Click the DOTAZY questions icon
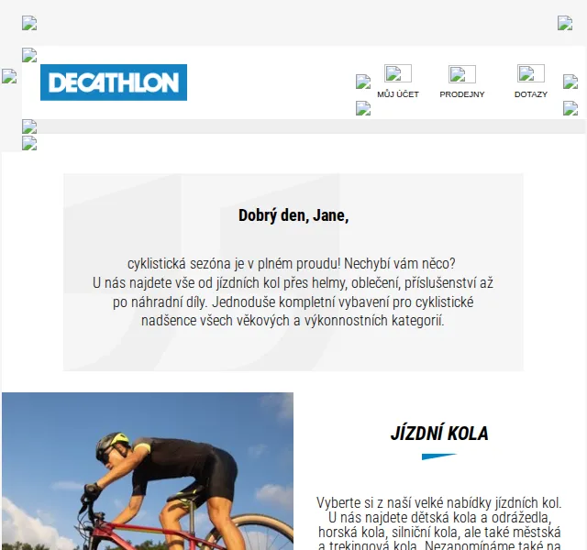The width and height of the screenshot is (587, 550). (530, 73)
